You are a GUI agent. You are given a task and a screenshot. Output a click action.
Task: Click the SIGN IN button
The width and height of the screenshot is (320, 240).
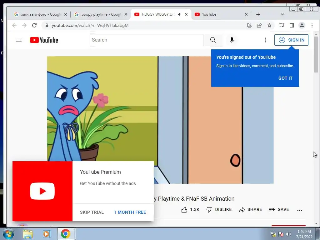[x=291, y=40]
